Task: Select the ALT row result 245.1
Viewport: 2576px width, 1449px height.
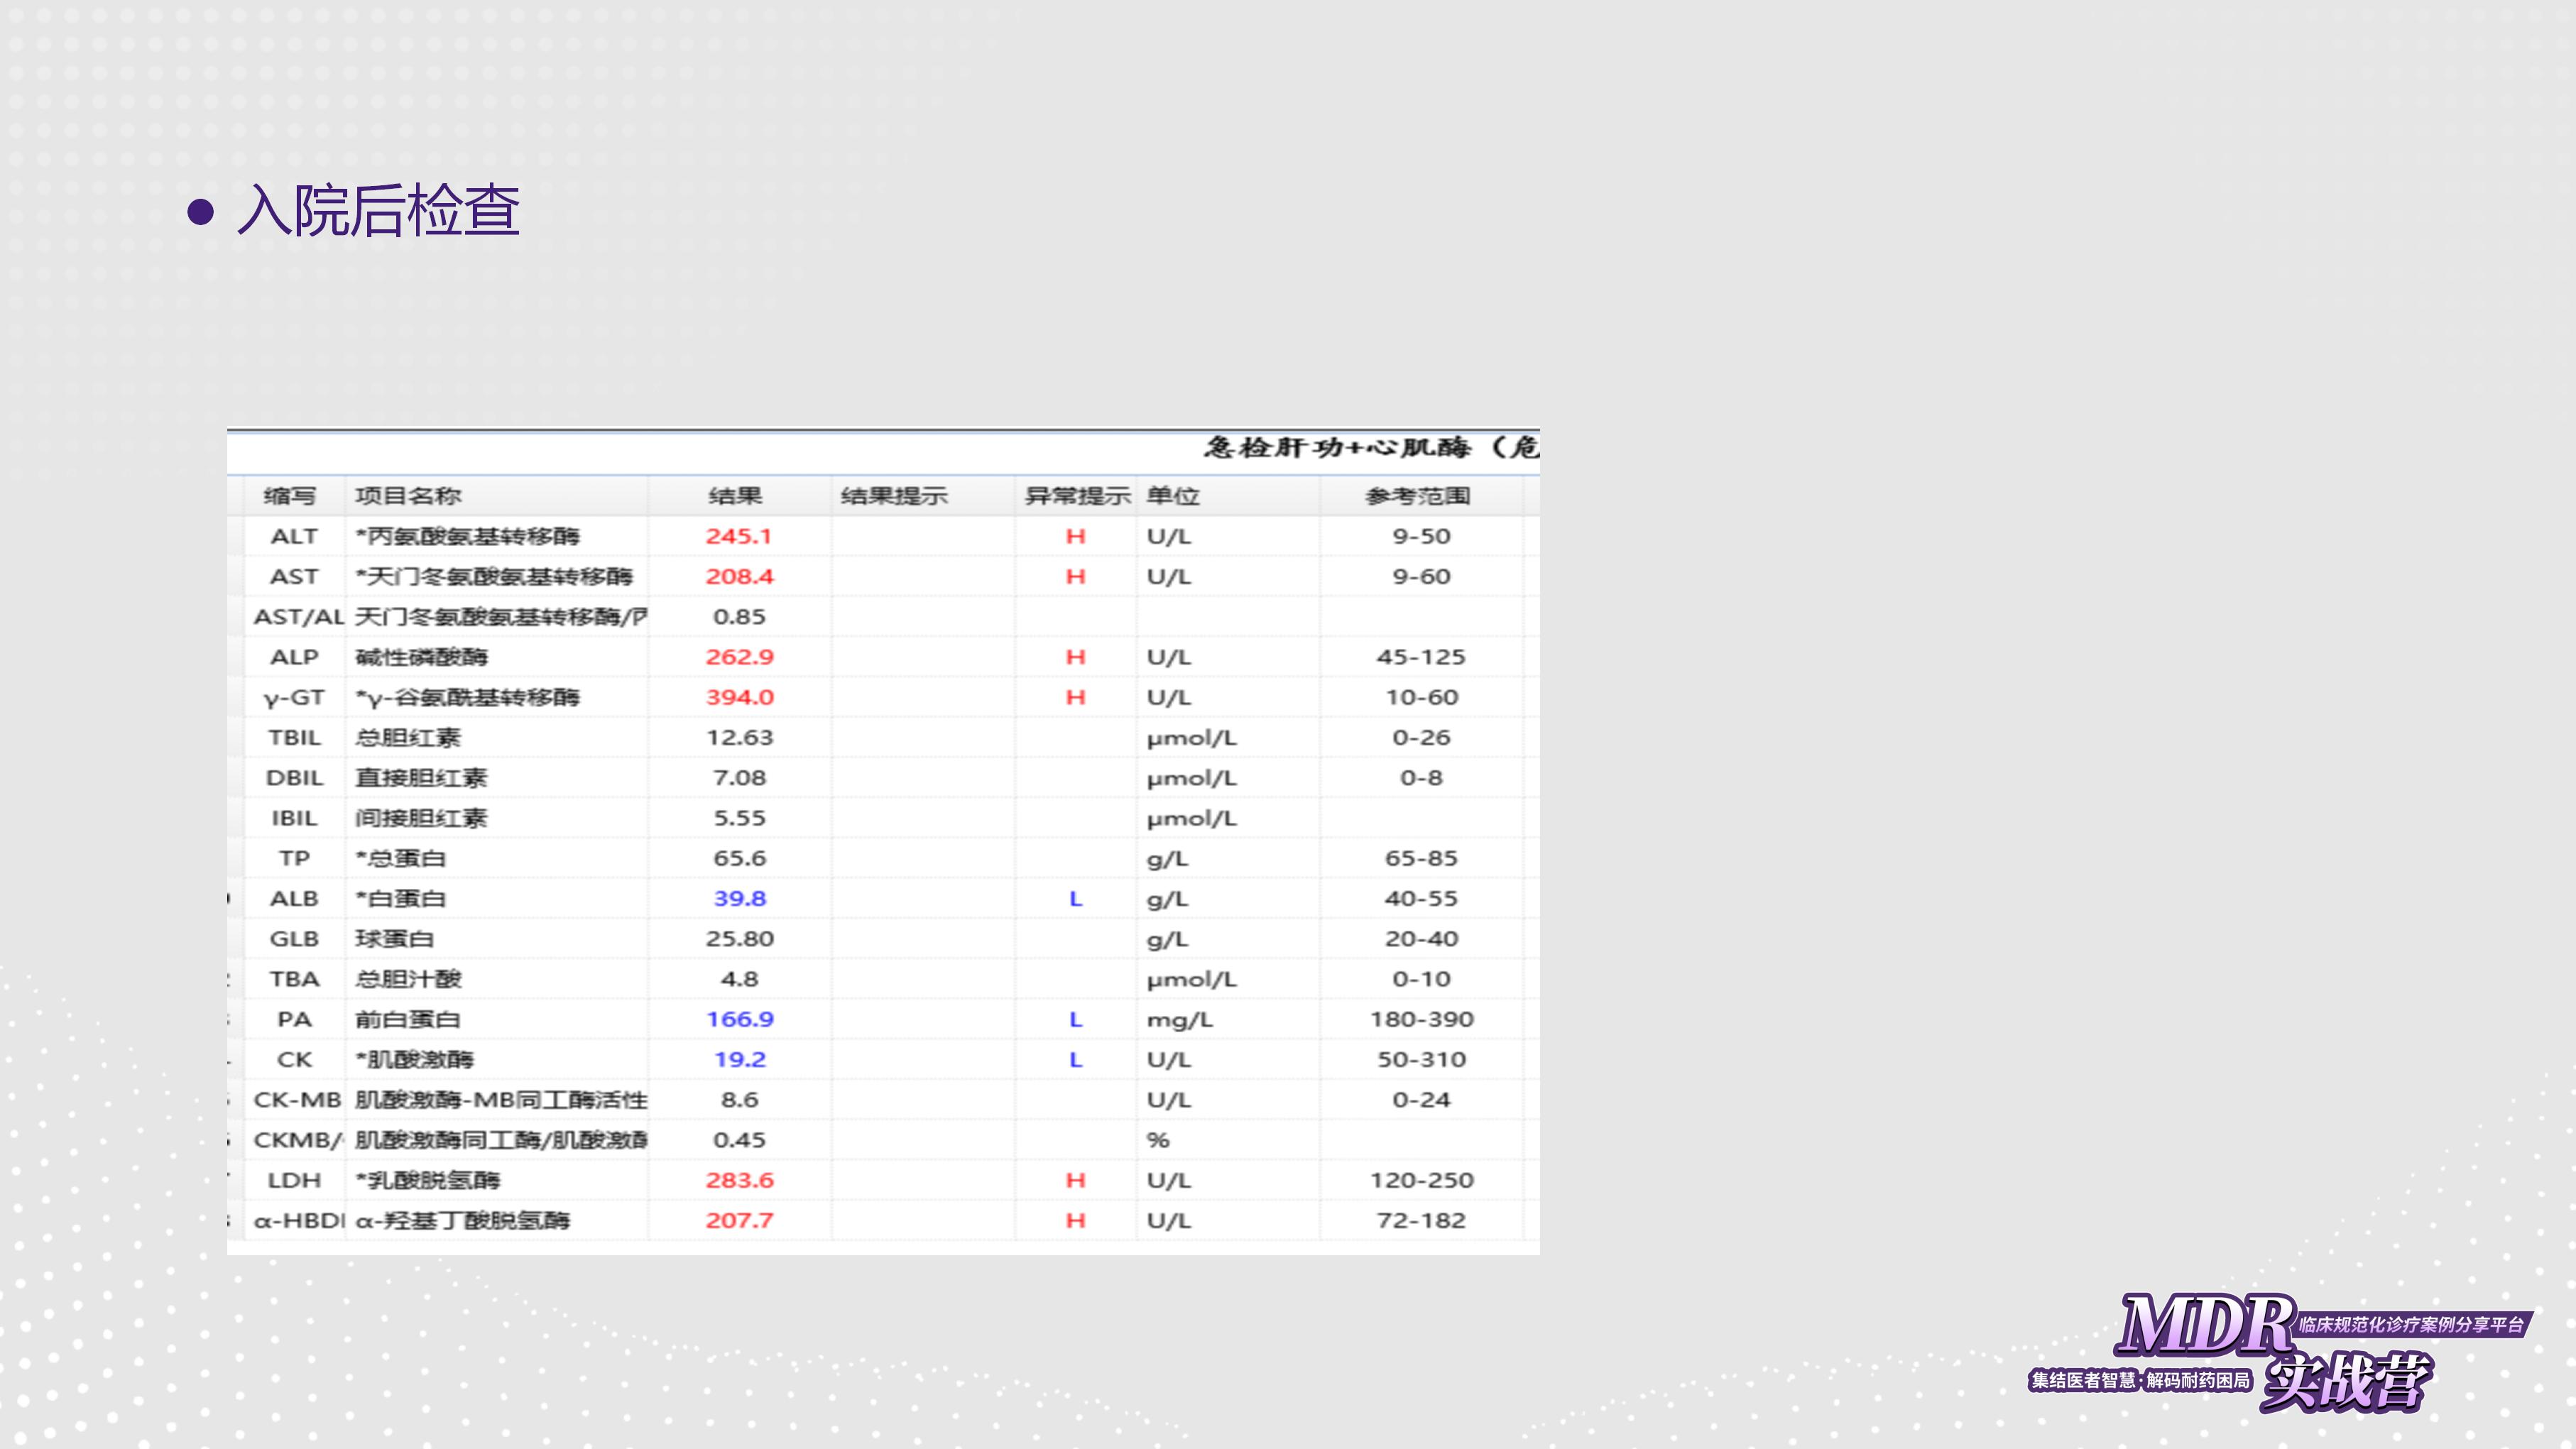Action: click(x=739, y=536)
